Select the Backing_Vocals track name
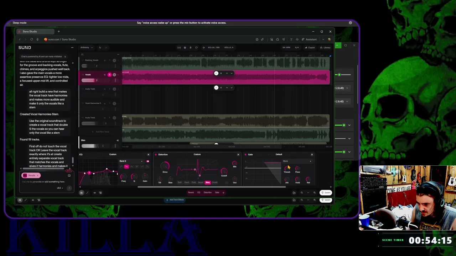This screenshot has width=456, height=256. coord(92,60)
